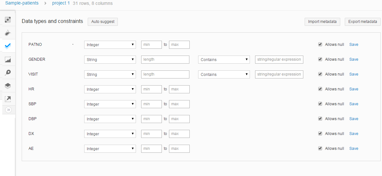This screenshot has width=382, height=176.
Task: Click the Export metadata button
Action: click(x=363, y=22)
